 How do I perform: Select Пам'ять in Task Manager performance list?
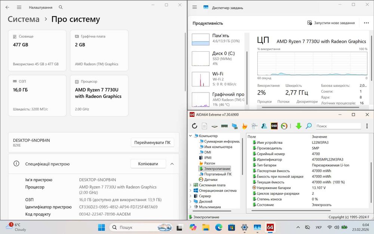[218, 39]
